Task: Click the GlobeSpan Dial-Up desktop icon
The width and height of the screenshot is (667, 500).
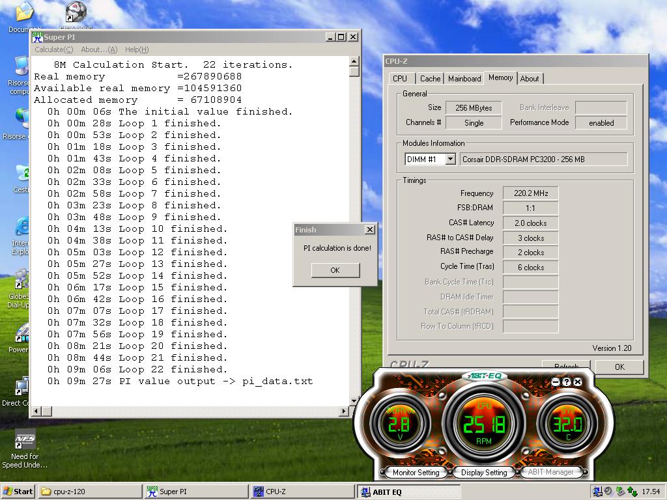Action: [x=21, y=279]
